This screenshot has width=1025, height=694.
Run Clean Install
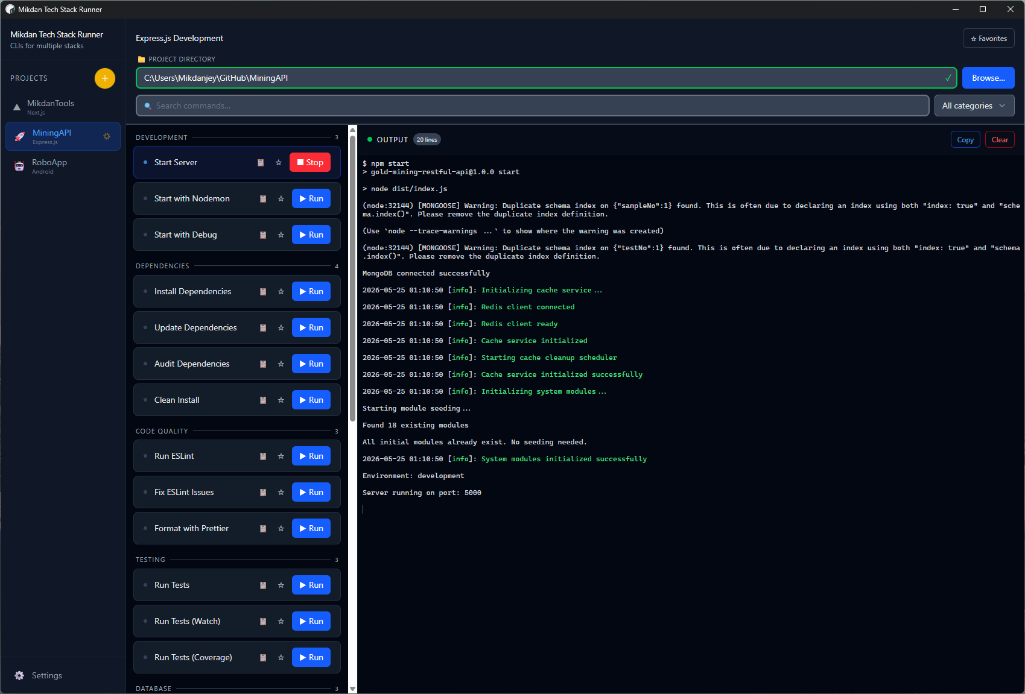coord(311,400)
